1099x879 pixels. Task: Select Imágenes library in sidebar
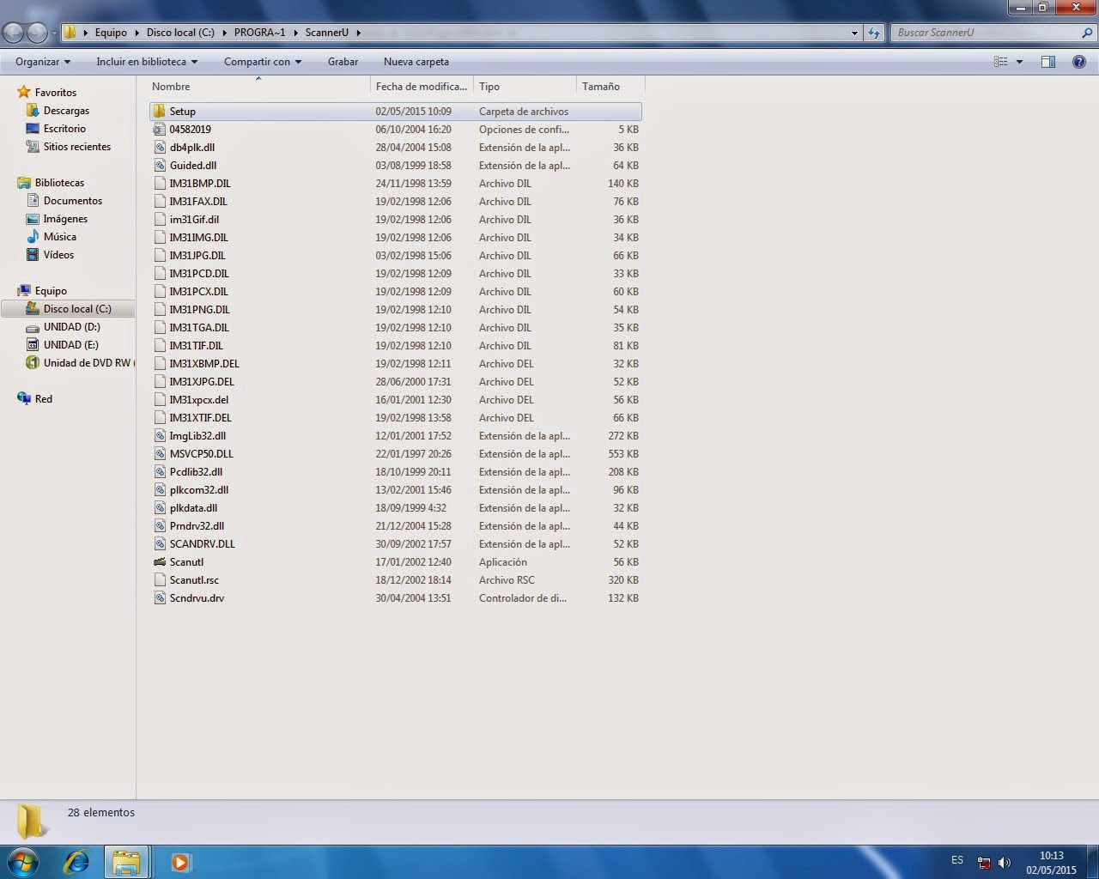(x=65, y=219)
